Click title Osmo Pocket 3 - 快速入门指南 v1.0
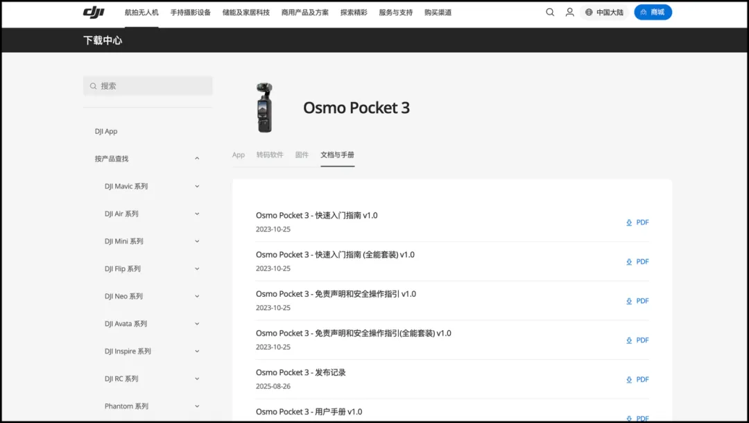Viewport: 749px width, 423px height. point(316,216)
